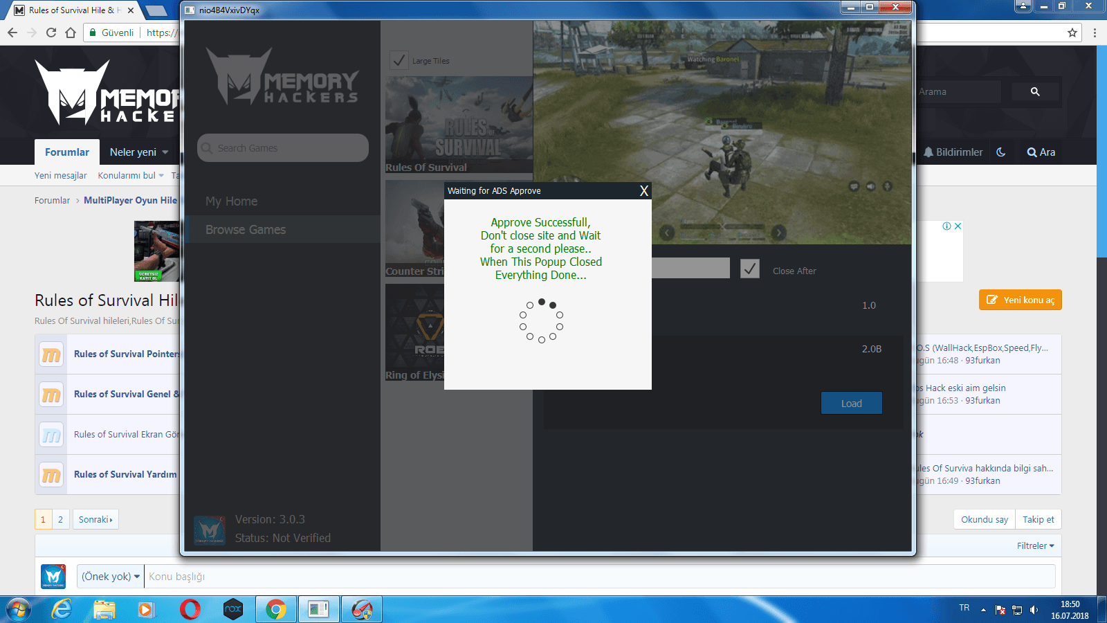Toggle dark mode with the moon icon
The image size is (1107, 623).
point(1000,152)
